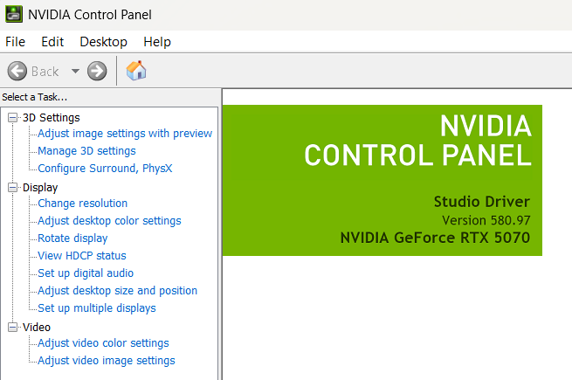This screenshot has height=380, width=572.
Task: Select Configure Surround, PhysX
Action: (x=105, y=169)
